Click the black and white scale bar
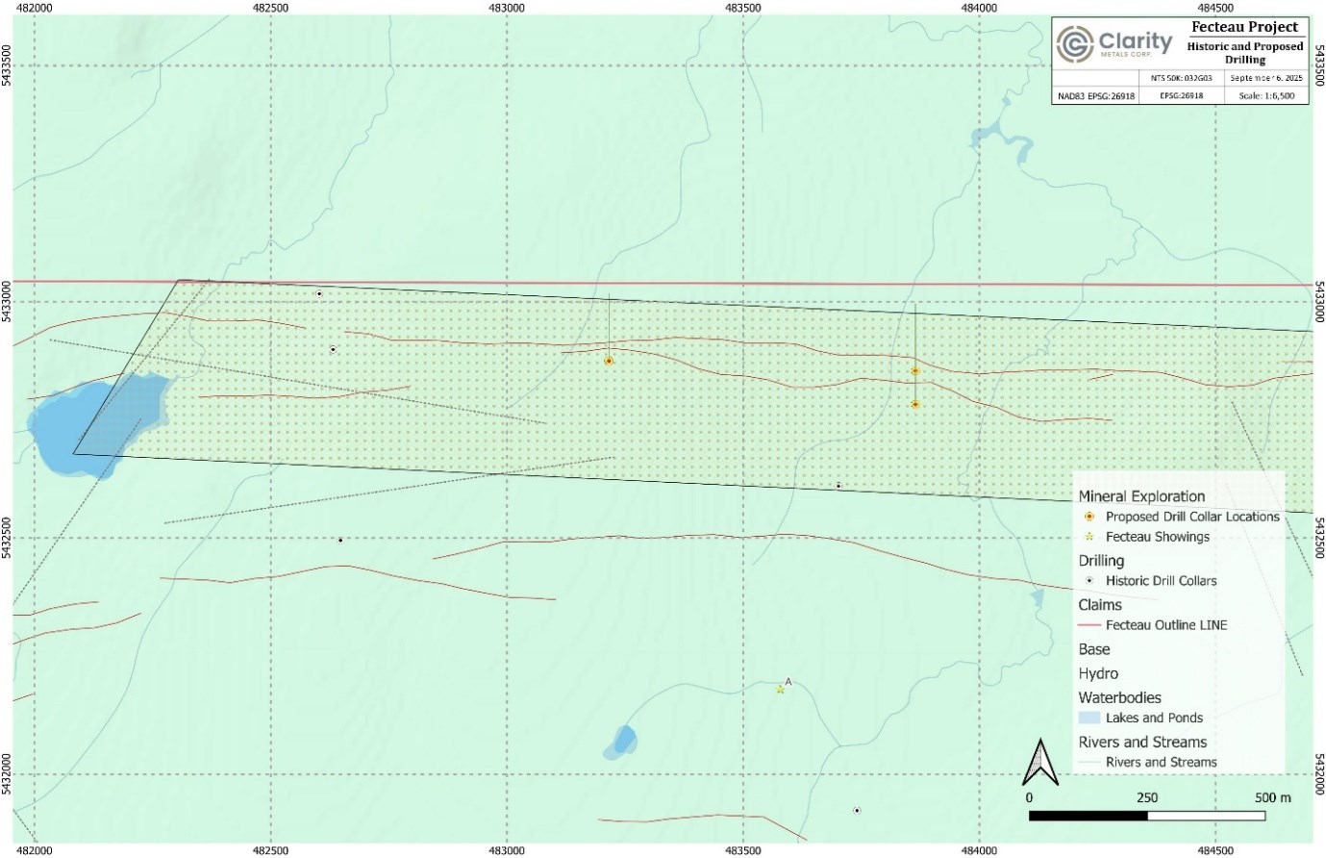The image size is (1326, 858). 1146,816
